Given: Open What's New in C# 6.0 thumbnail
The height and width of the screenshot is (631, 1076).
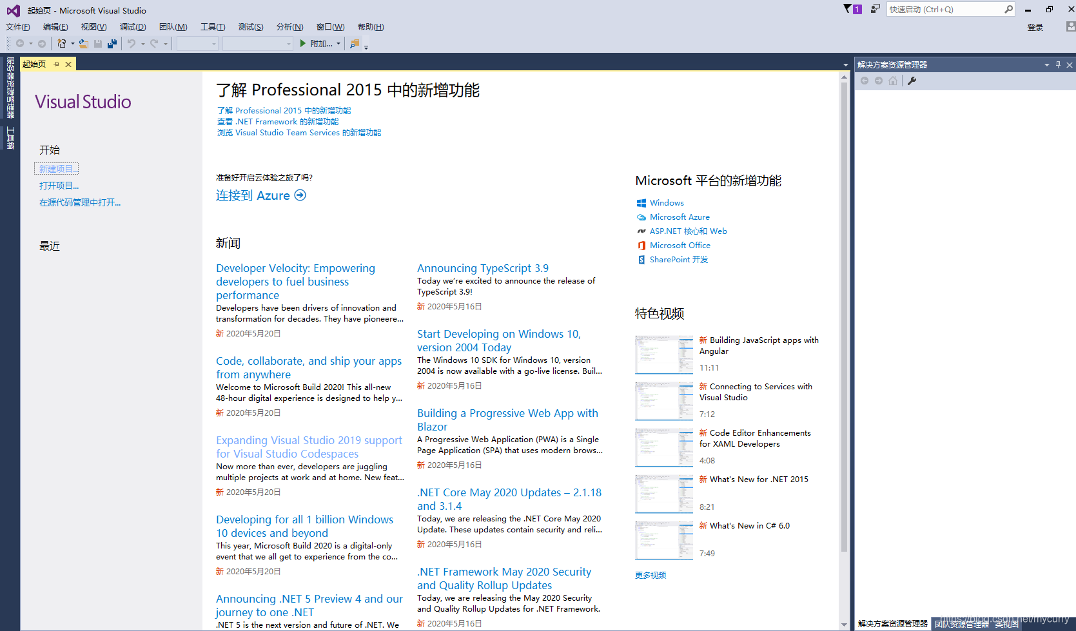Looking at the screenshot, I should click(664, 540).
